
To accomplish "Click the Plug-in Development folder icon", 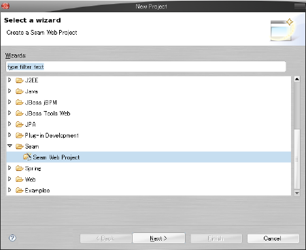I will (20, 136).
